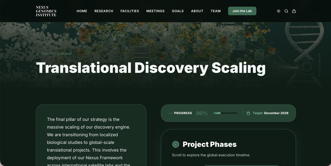Open the RESEARCH menu item
Image resolution: width=331 pixels, height=166 pixels.
click(104, 11)
